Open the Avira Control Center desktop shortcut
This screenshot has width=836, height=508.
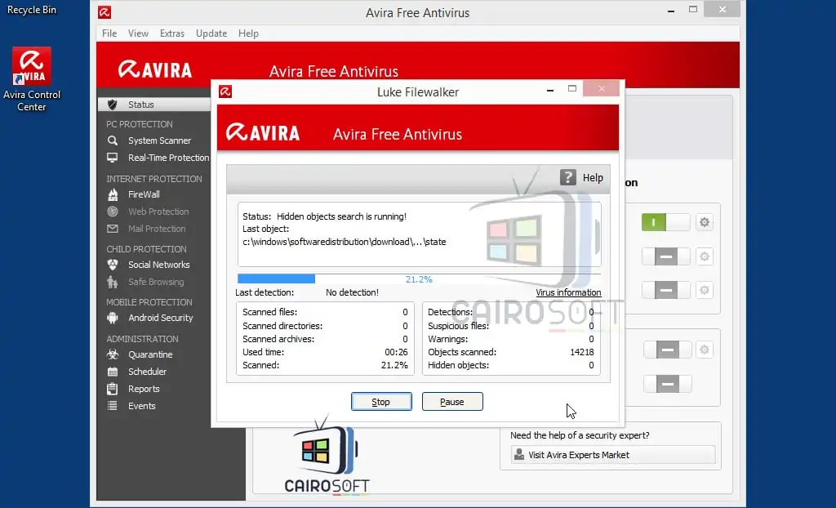(x=32, y=79)
